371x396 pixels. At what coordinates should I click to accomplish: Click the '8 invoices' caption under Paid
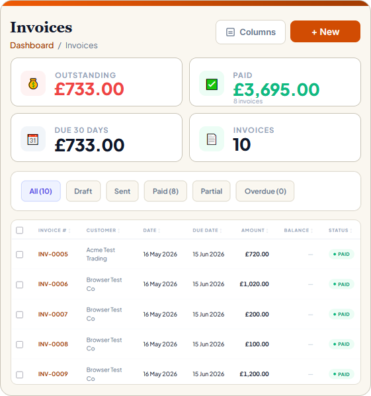pos(248,101)
